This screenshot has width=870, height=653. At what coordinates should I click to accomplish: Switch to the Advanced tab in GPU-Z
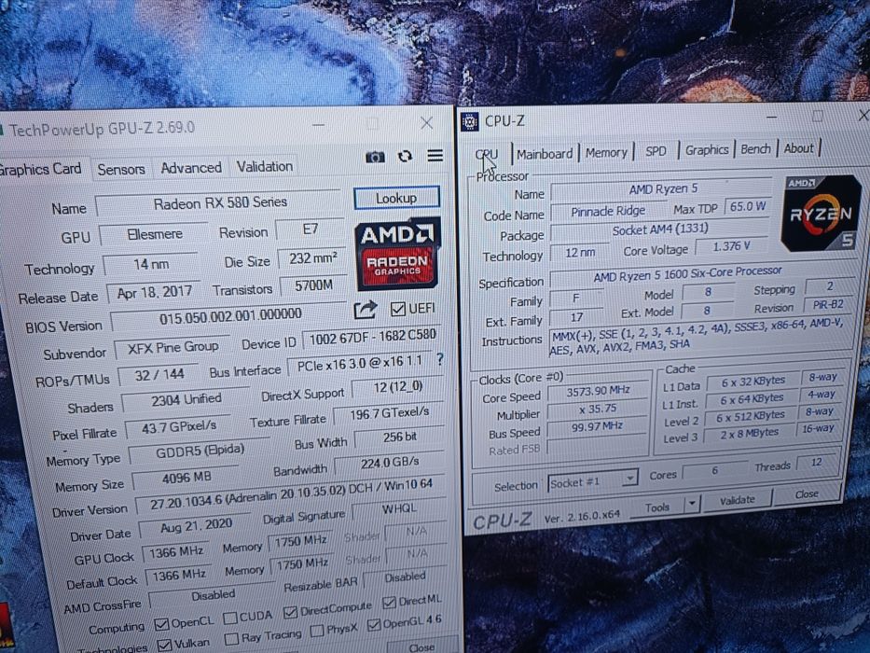pos(191,168)
